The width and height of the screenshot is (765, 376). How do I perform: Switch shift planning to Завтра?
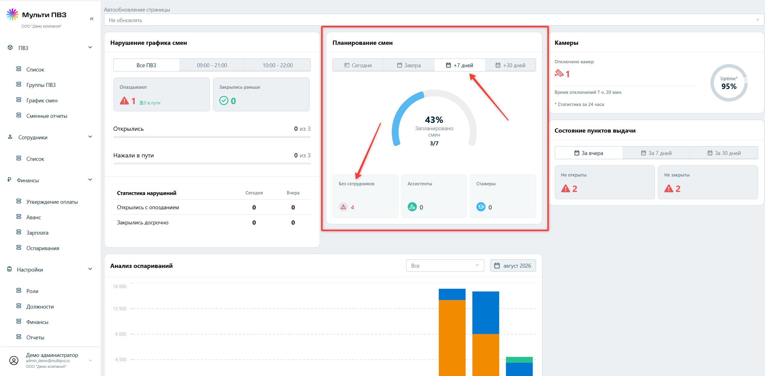pyautogui.click(x=409, y=65)
